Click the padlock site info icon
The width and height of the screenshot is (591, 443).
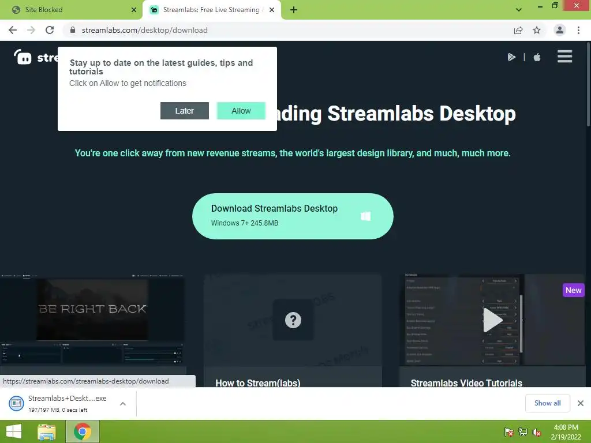72,30
